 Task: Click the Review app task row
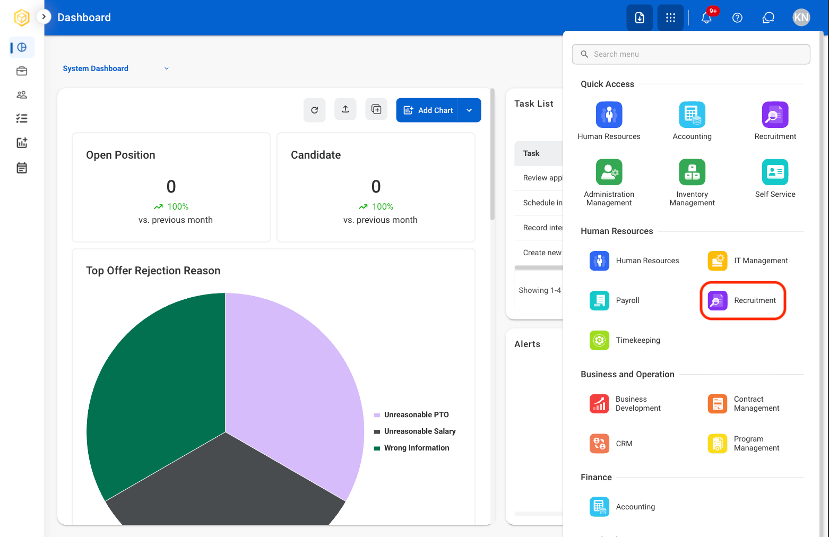tap(539, 178)
